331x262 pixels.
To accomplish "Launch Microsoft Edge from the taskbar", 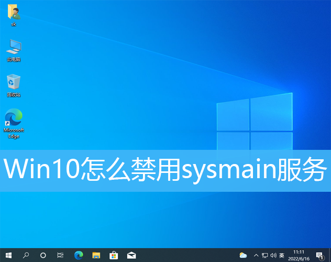I will point(79,255).
